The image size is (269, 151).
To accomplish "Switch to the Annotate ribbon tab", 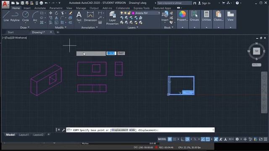I will 40,8.
